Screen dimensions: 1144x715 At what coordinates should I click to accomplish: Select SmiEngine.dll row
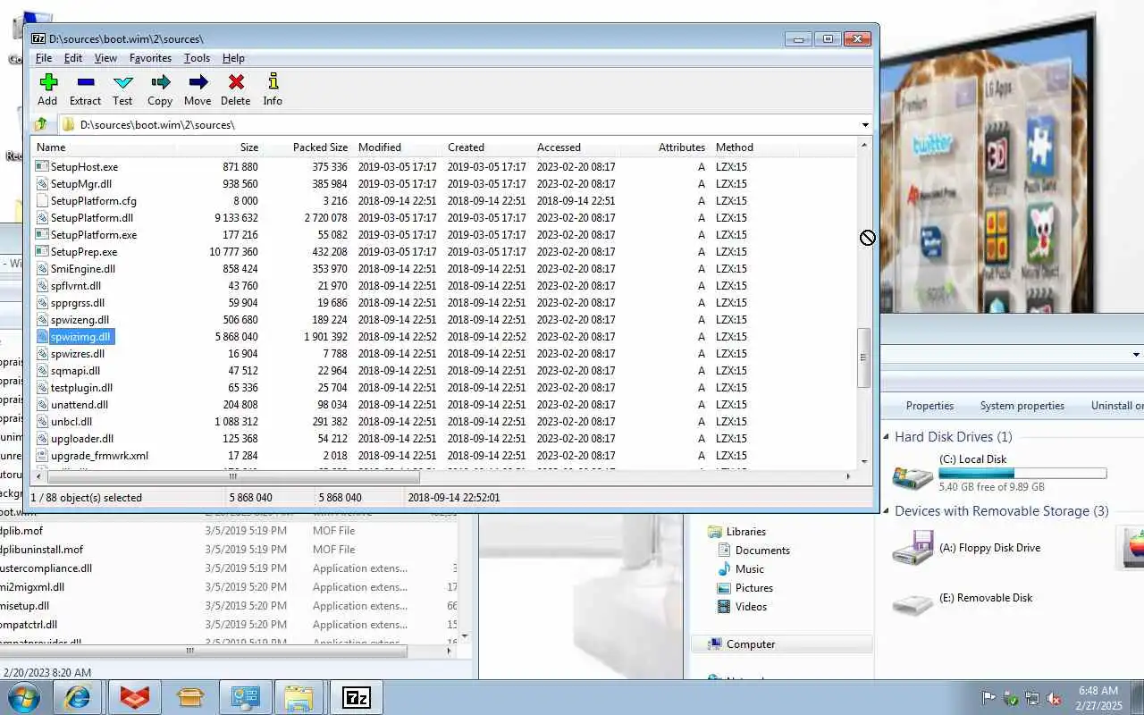click(444, 268)
